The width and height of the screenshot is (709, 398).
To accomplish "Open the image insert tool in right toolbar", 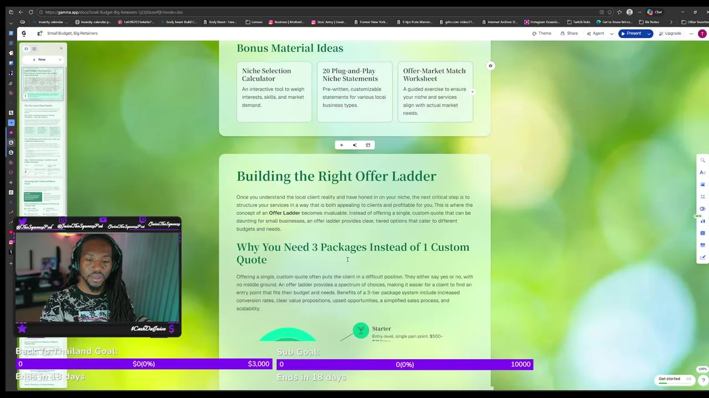I will (703, 185).
